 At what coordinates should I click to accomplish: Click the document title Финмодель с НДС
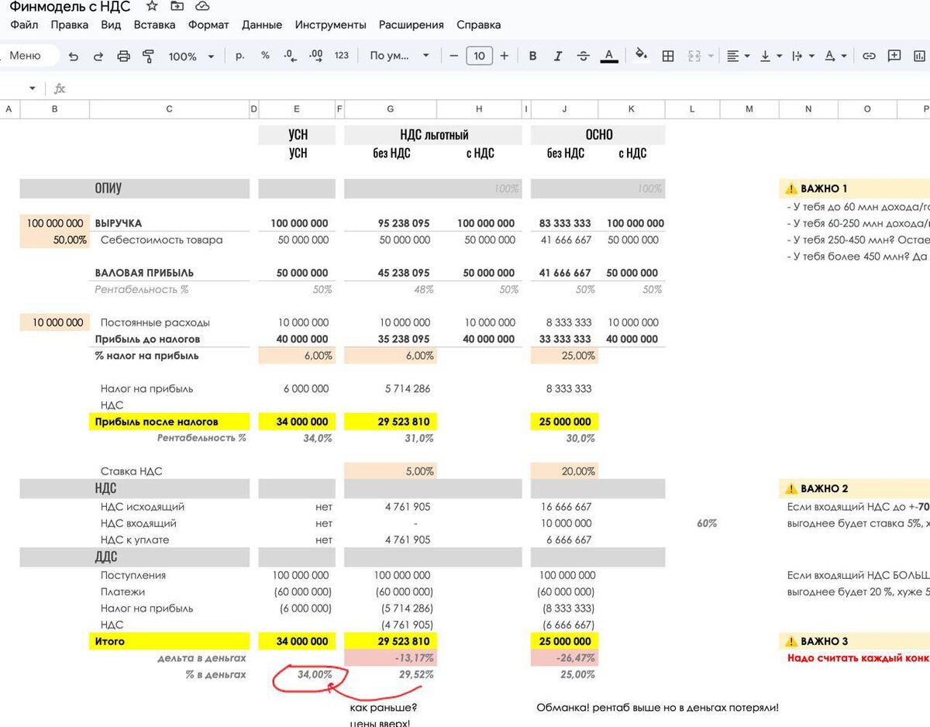(70, 6)
